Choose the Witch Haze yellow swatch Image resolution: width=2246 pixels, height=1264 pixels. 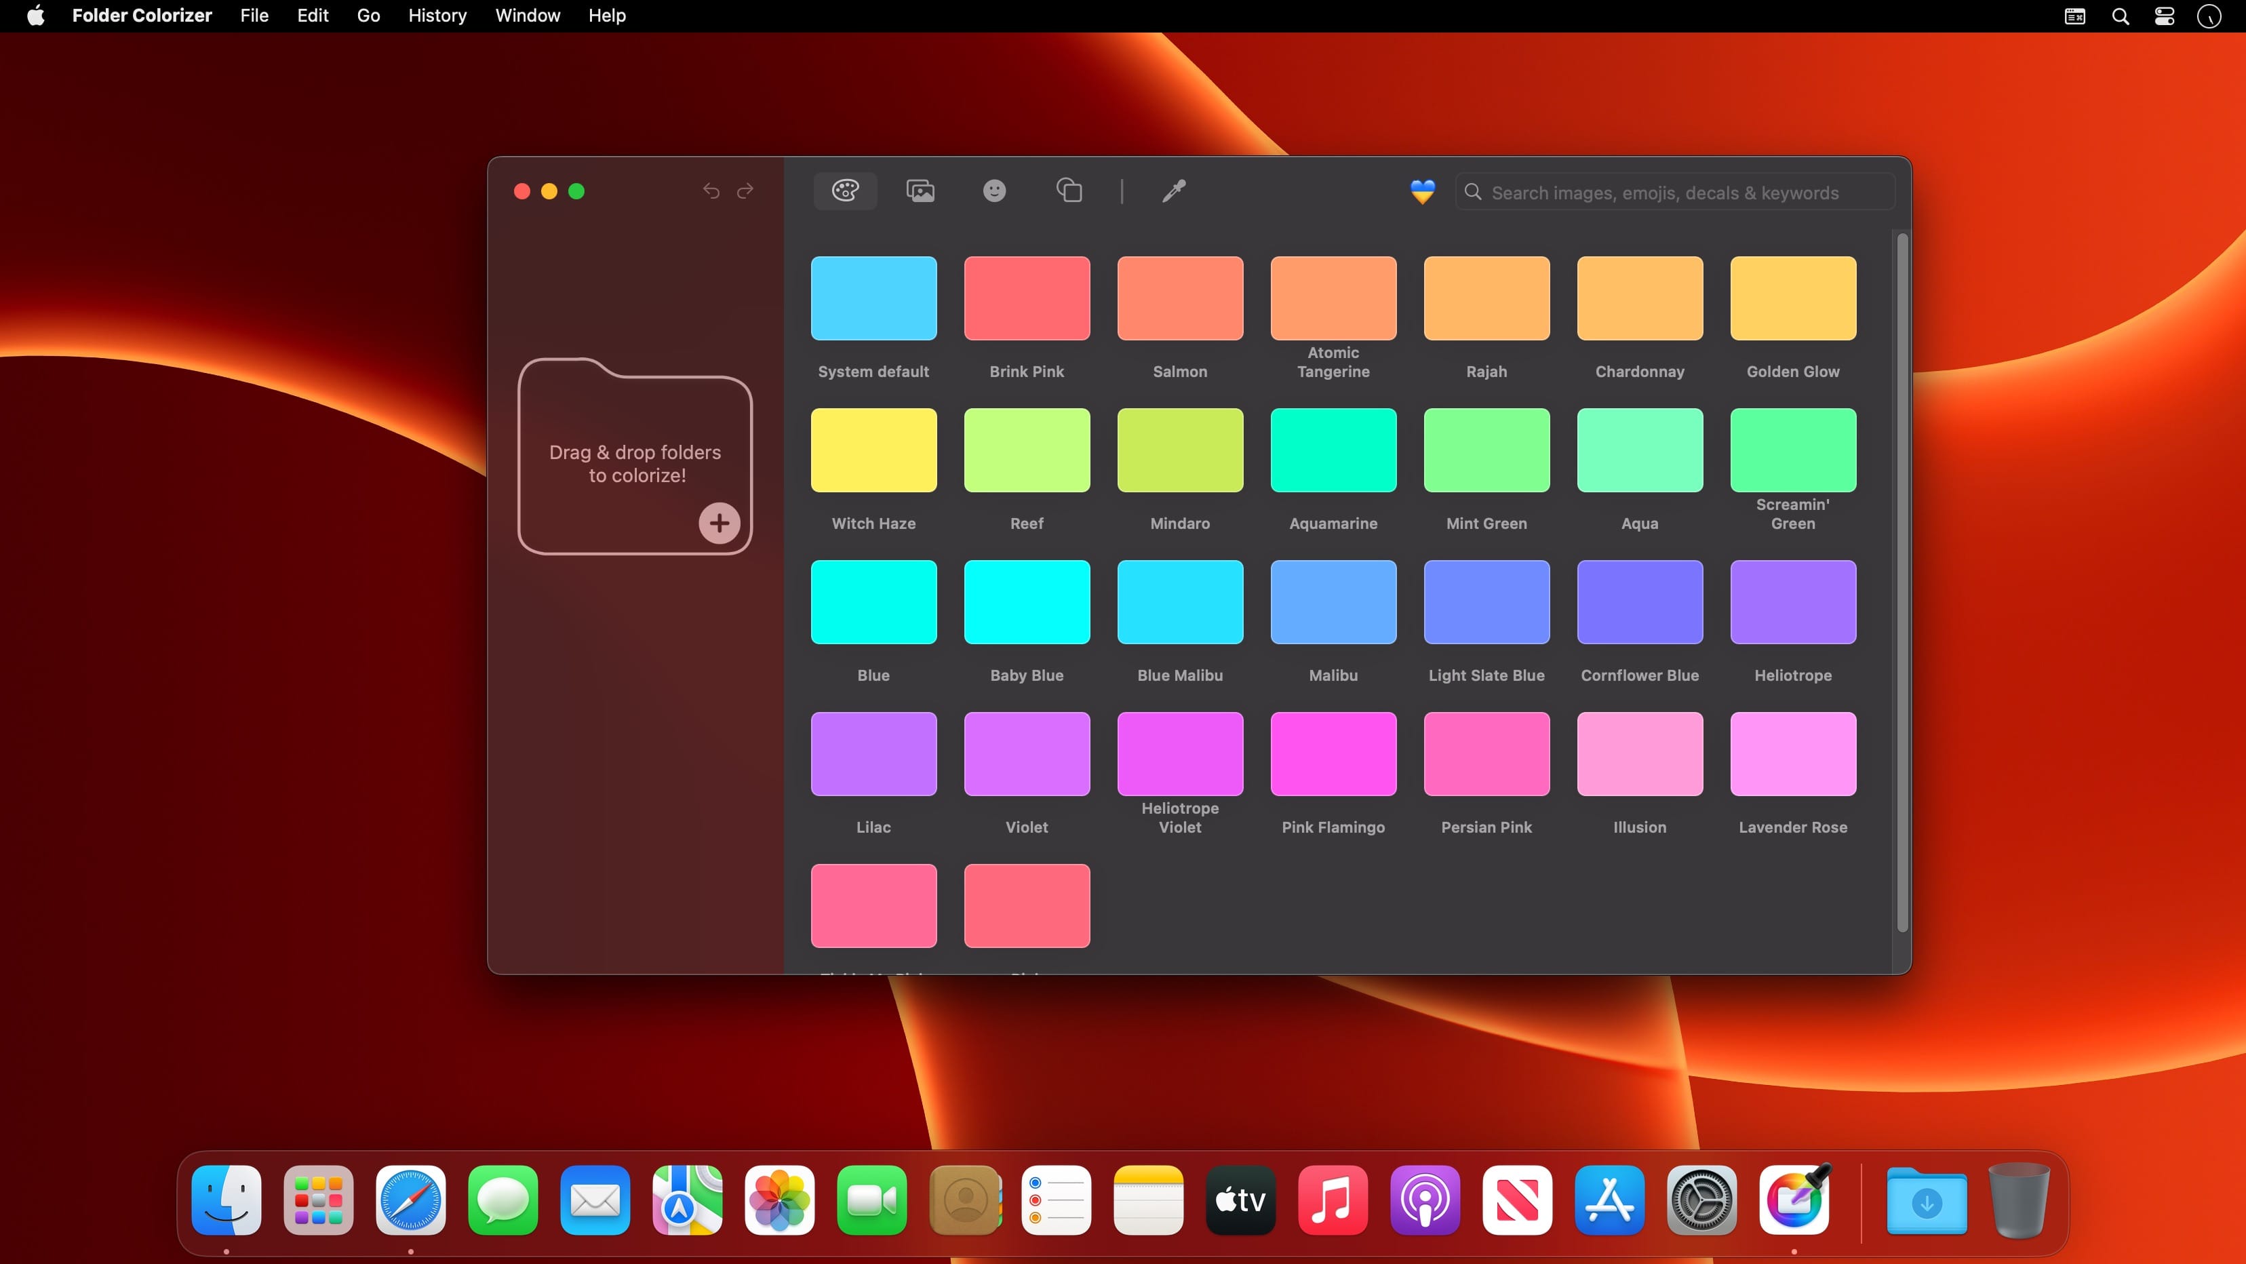coord(873,450)
